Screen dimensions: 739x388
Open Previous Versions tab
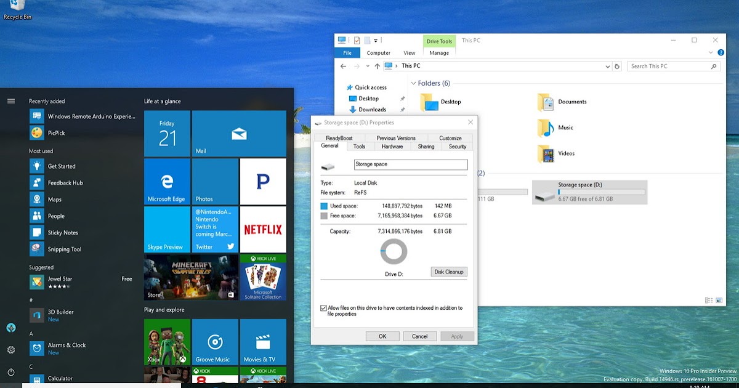[396, 138]
